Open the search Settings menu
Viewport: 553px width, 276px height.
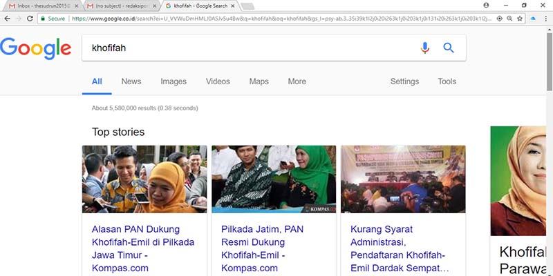[404, 81]
